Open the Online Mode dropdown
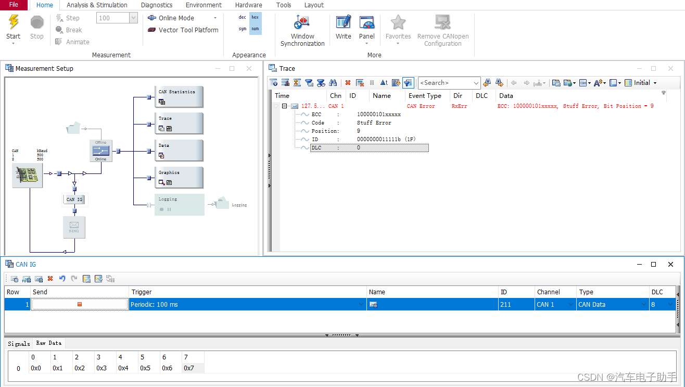 click(x=215, y=18)
